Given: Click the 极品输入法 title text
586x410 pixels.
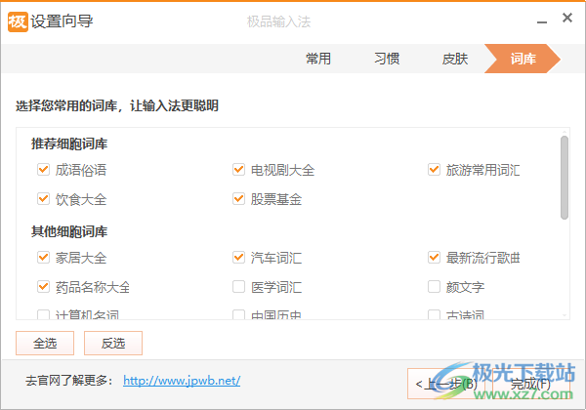Looking at the screenshot, I should [x=278, y=21].
